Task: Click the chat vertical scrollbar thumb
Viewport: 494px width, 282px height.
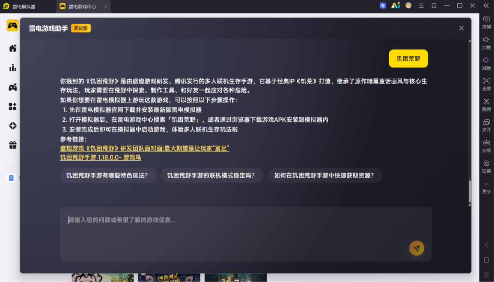Action: tap(469, 191)
